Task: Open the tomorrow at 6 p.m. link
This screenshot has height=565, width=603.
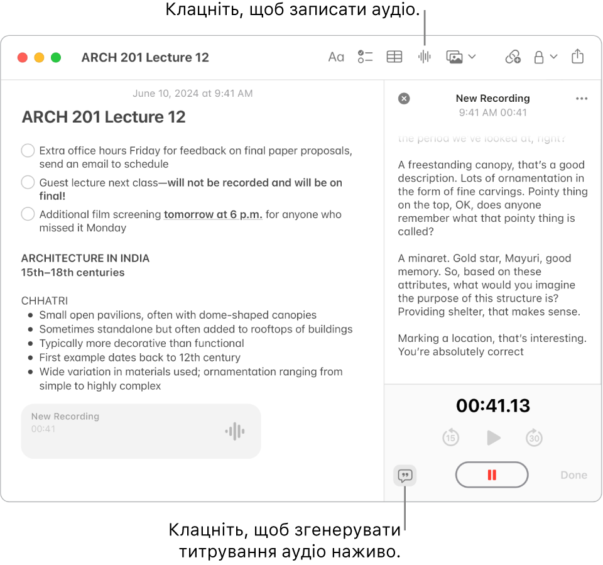Action: tap(213, 214)
